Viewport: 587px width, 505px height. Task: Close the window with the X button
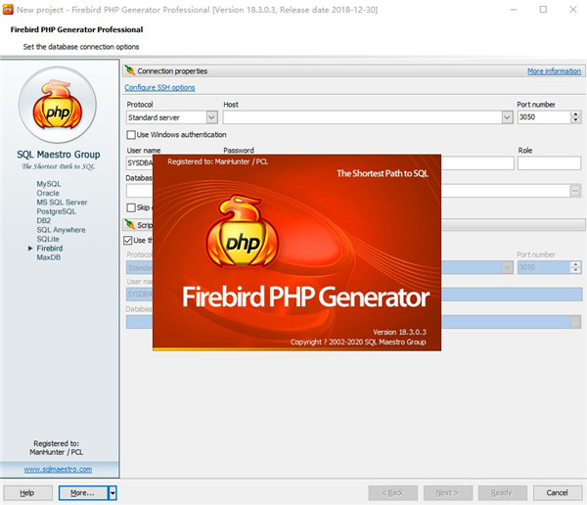pos(572,10)
